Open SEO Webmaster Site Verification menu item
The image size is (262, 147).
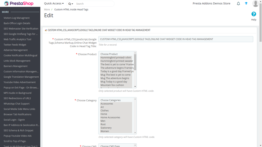click(21, 29)
